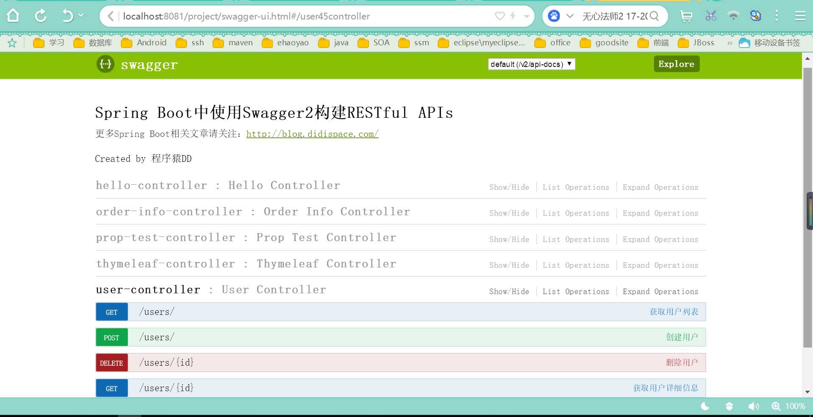813x417 pixels.
Task: Show more bookmarks with the double chevron
Action: pos(729,43)
